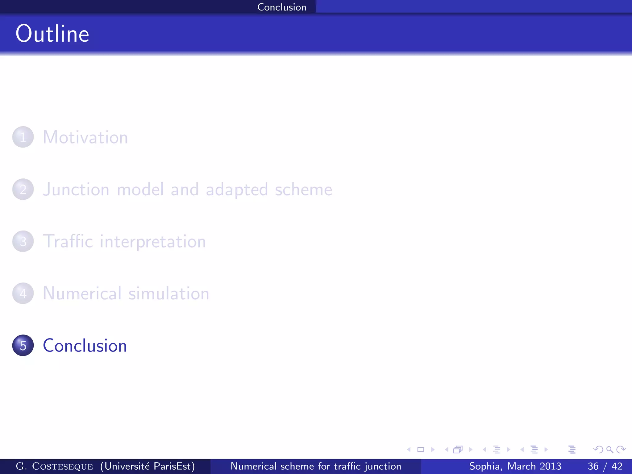Go to next section arrow
The image size is (632, 474).
tap(546, 450)
